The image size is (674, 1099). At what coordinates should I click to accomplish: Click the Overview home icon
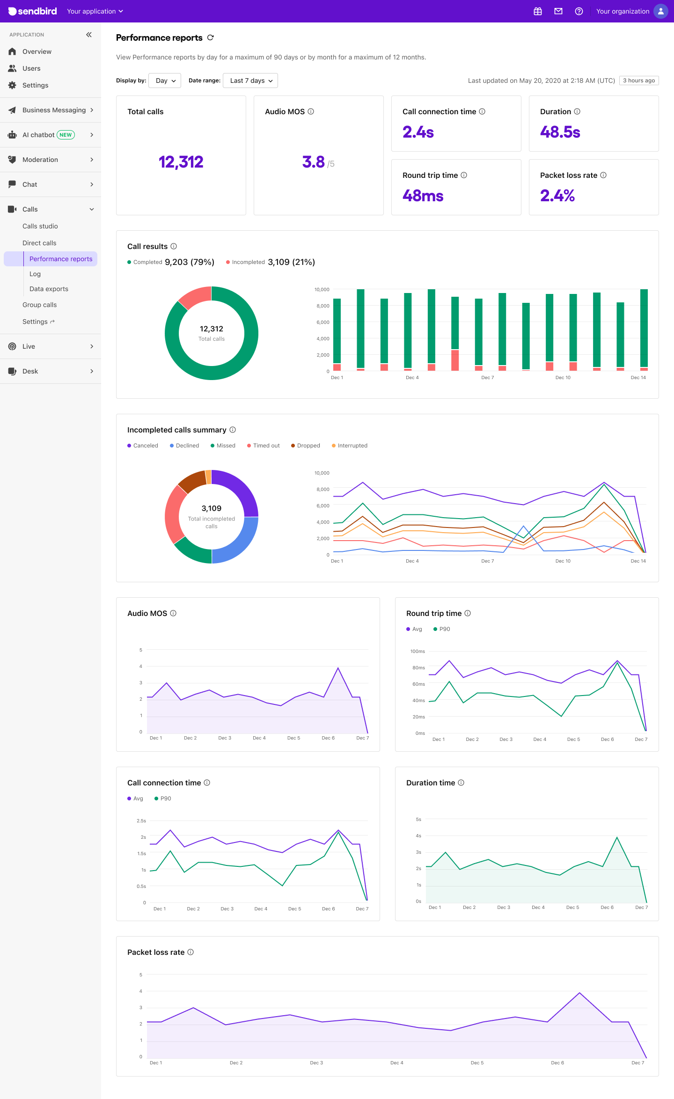tap(12, 51)
